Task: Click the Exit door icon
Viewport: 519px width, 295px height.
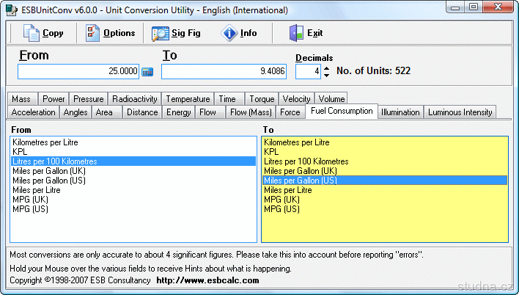Action: tap(295, 33)
